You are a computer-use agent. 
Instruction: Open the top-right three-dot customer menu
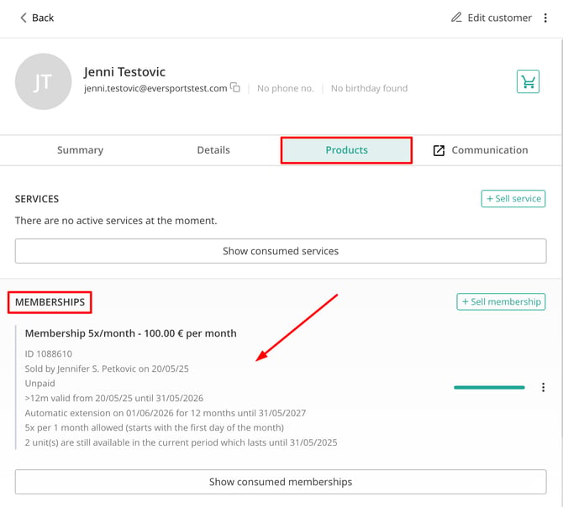(x=545, y=18)
